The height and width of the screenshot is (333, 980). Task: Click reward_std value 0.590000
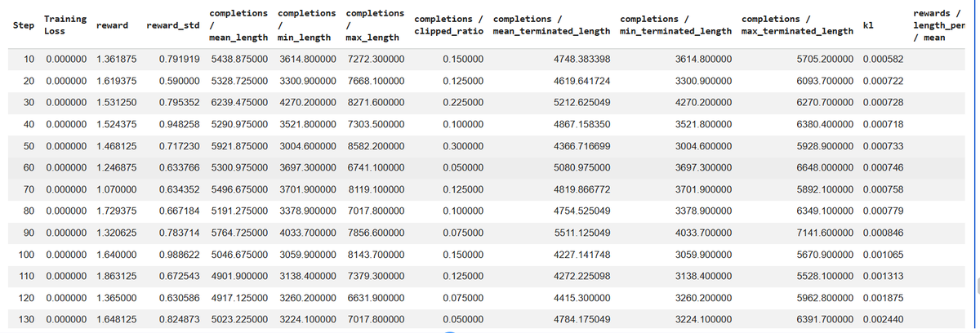click(x=180, y=81)
